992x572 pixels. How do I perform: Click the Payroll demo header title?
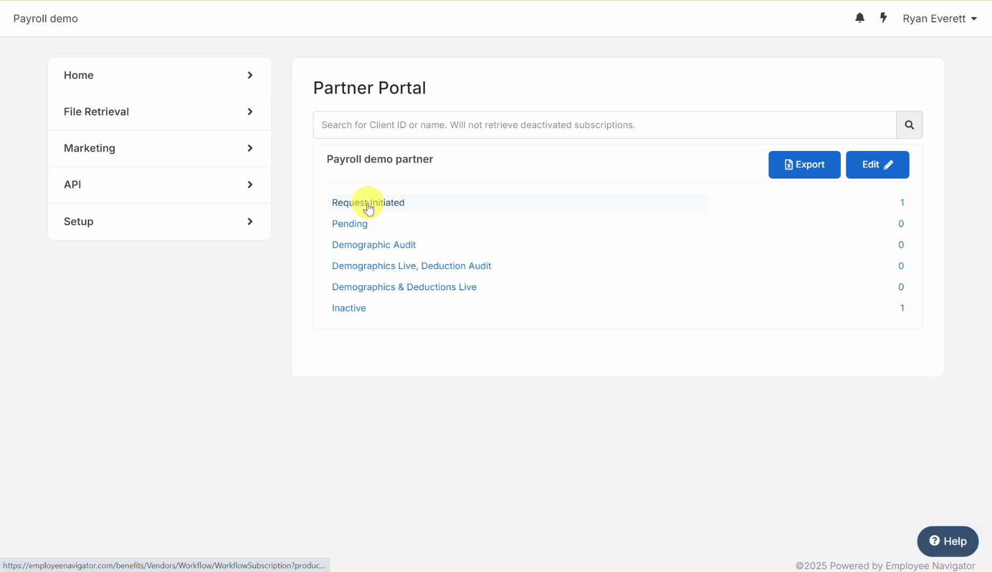pyautogui.click(x=45, y=19)
